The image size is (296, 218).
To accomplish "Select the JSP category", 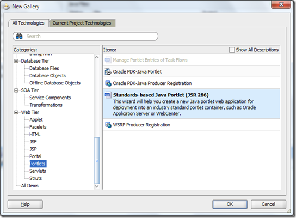I will pyautogui.click(x=33, y=149).
